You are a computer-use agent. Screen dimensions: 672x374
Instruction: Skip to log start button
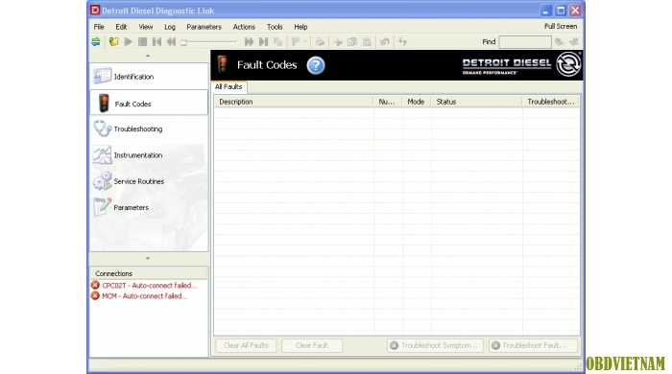(x=156, y=42)
